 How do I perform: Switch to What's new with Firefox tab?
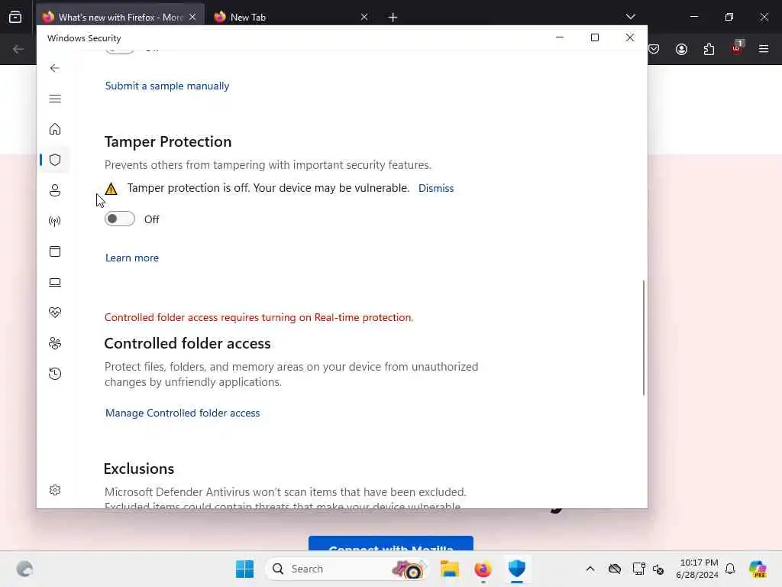coord(120,17)
